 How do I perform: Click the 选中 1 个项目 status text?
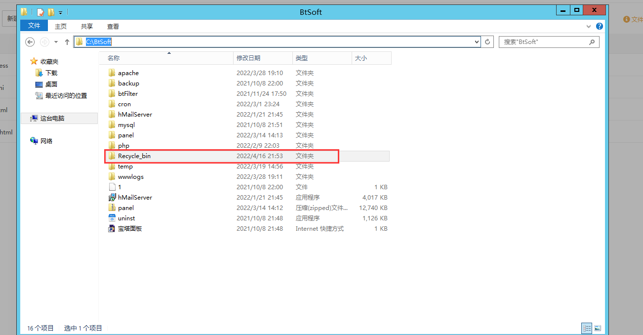pos(83,328)
